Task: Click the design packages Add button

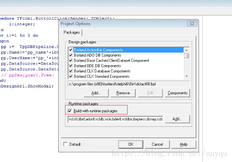Action: (96, 93)
